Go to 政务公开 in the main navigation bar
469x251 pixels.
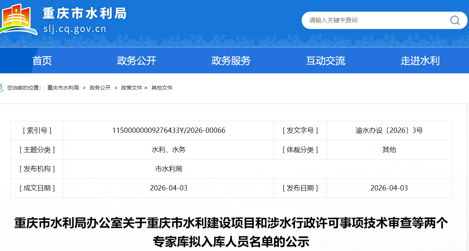click(136, 61)
